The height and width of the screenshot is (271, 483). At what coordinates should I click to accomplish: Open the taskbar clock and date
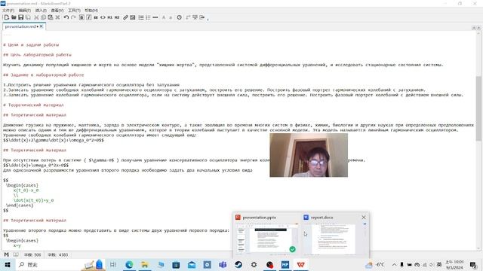[x=454, y=264]
